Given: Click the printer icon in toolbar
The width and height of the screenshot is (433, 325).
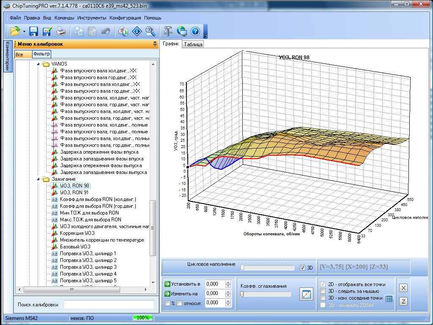Looking at the screenshot, I should click(x=61, y=31).
